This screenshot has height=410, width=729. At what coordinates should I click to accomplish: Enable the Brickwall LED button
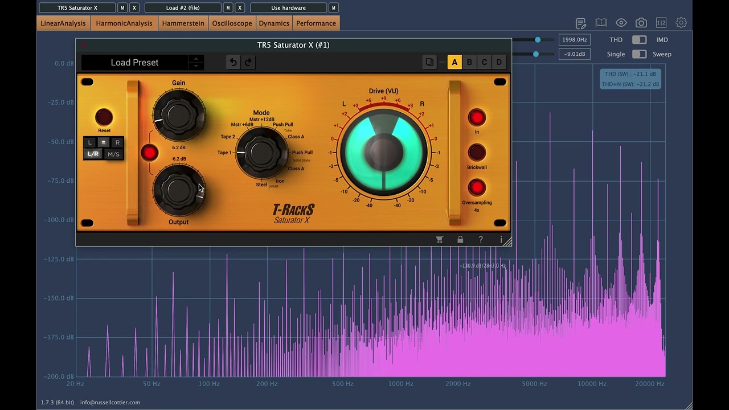tap(477, 153)
